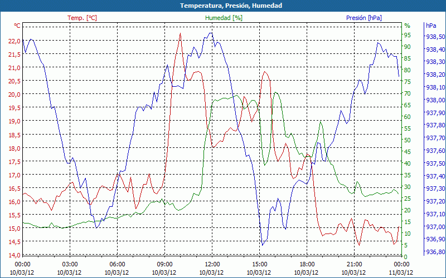
Task: Click the "937,50" pressure axis value
Action: coord(434,163)
